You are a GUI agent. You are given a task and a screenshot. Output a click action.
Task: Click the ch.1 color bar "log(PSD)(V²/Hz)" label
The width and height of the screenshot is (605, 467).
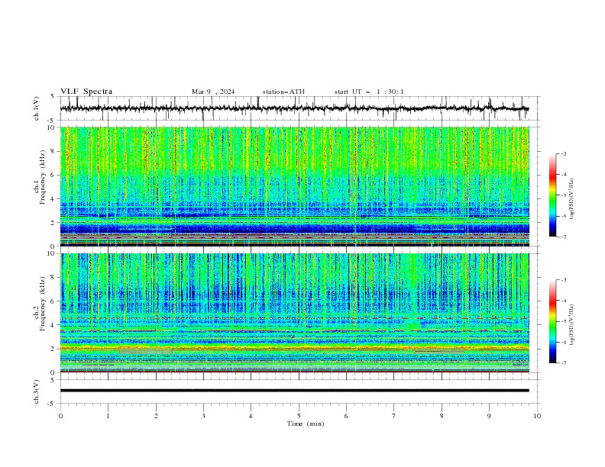point(571,199)
